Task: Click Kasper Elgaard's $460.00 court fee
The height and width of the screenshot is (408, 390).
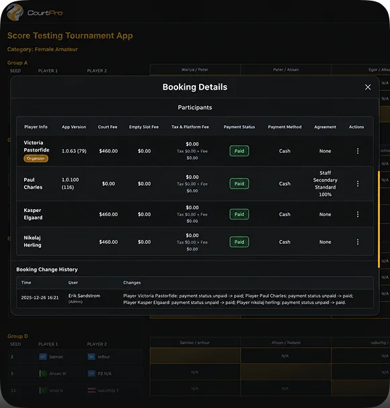Action: point(108,214)
